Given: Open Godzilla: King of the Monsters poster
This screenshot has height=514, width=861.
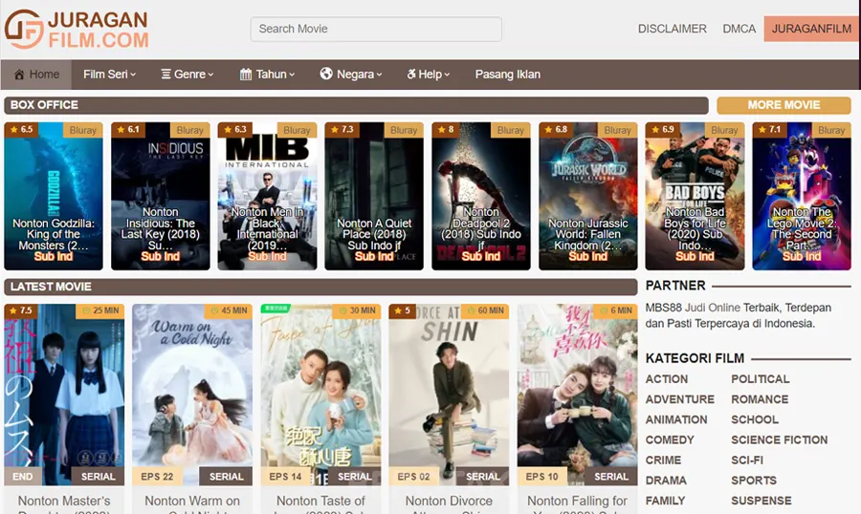Looking at the screenshot, I should (54, 196).
